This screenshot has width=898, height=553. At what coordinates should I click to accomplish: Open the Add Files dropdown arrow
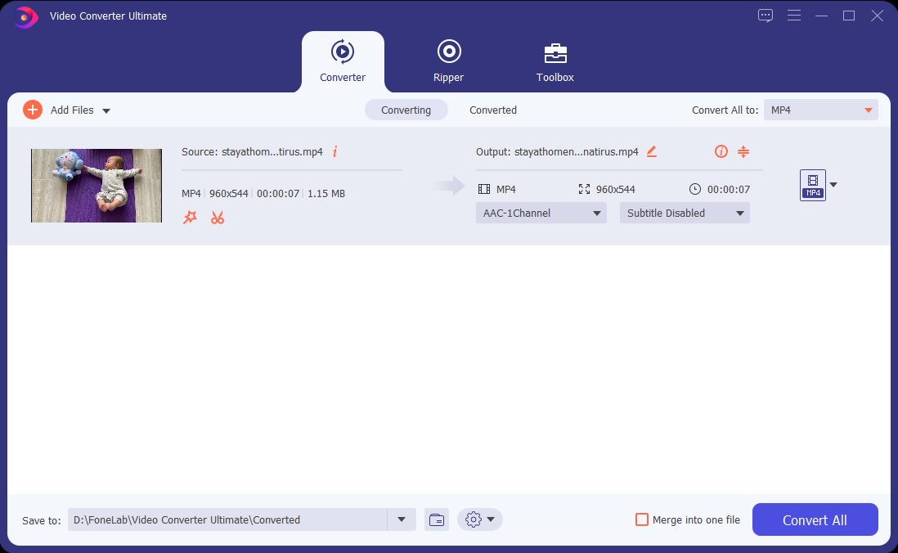tap(106, 110)
